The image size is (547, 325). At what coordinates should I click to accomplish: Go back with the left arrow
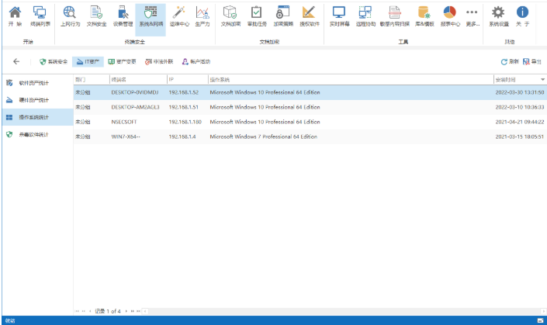(x=17, y=61)
